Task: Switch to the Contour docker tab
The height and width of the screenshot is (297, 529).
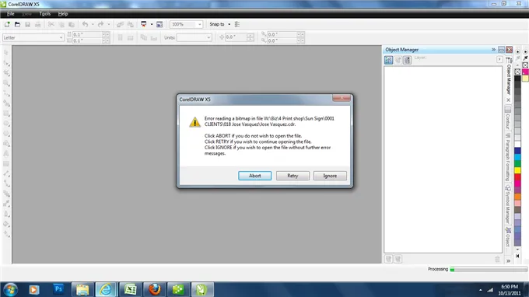Action: pyautogui.click(x=508, y=119)
